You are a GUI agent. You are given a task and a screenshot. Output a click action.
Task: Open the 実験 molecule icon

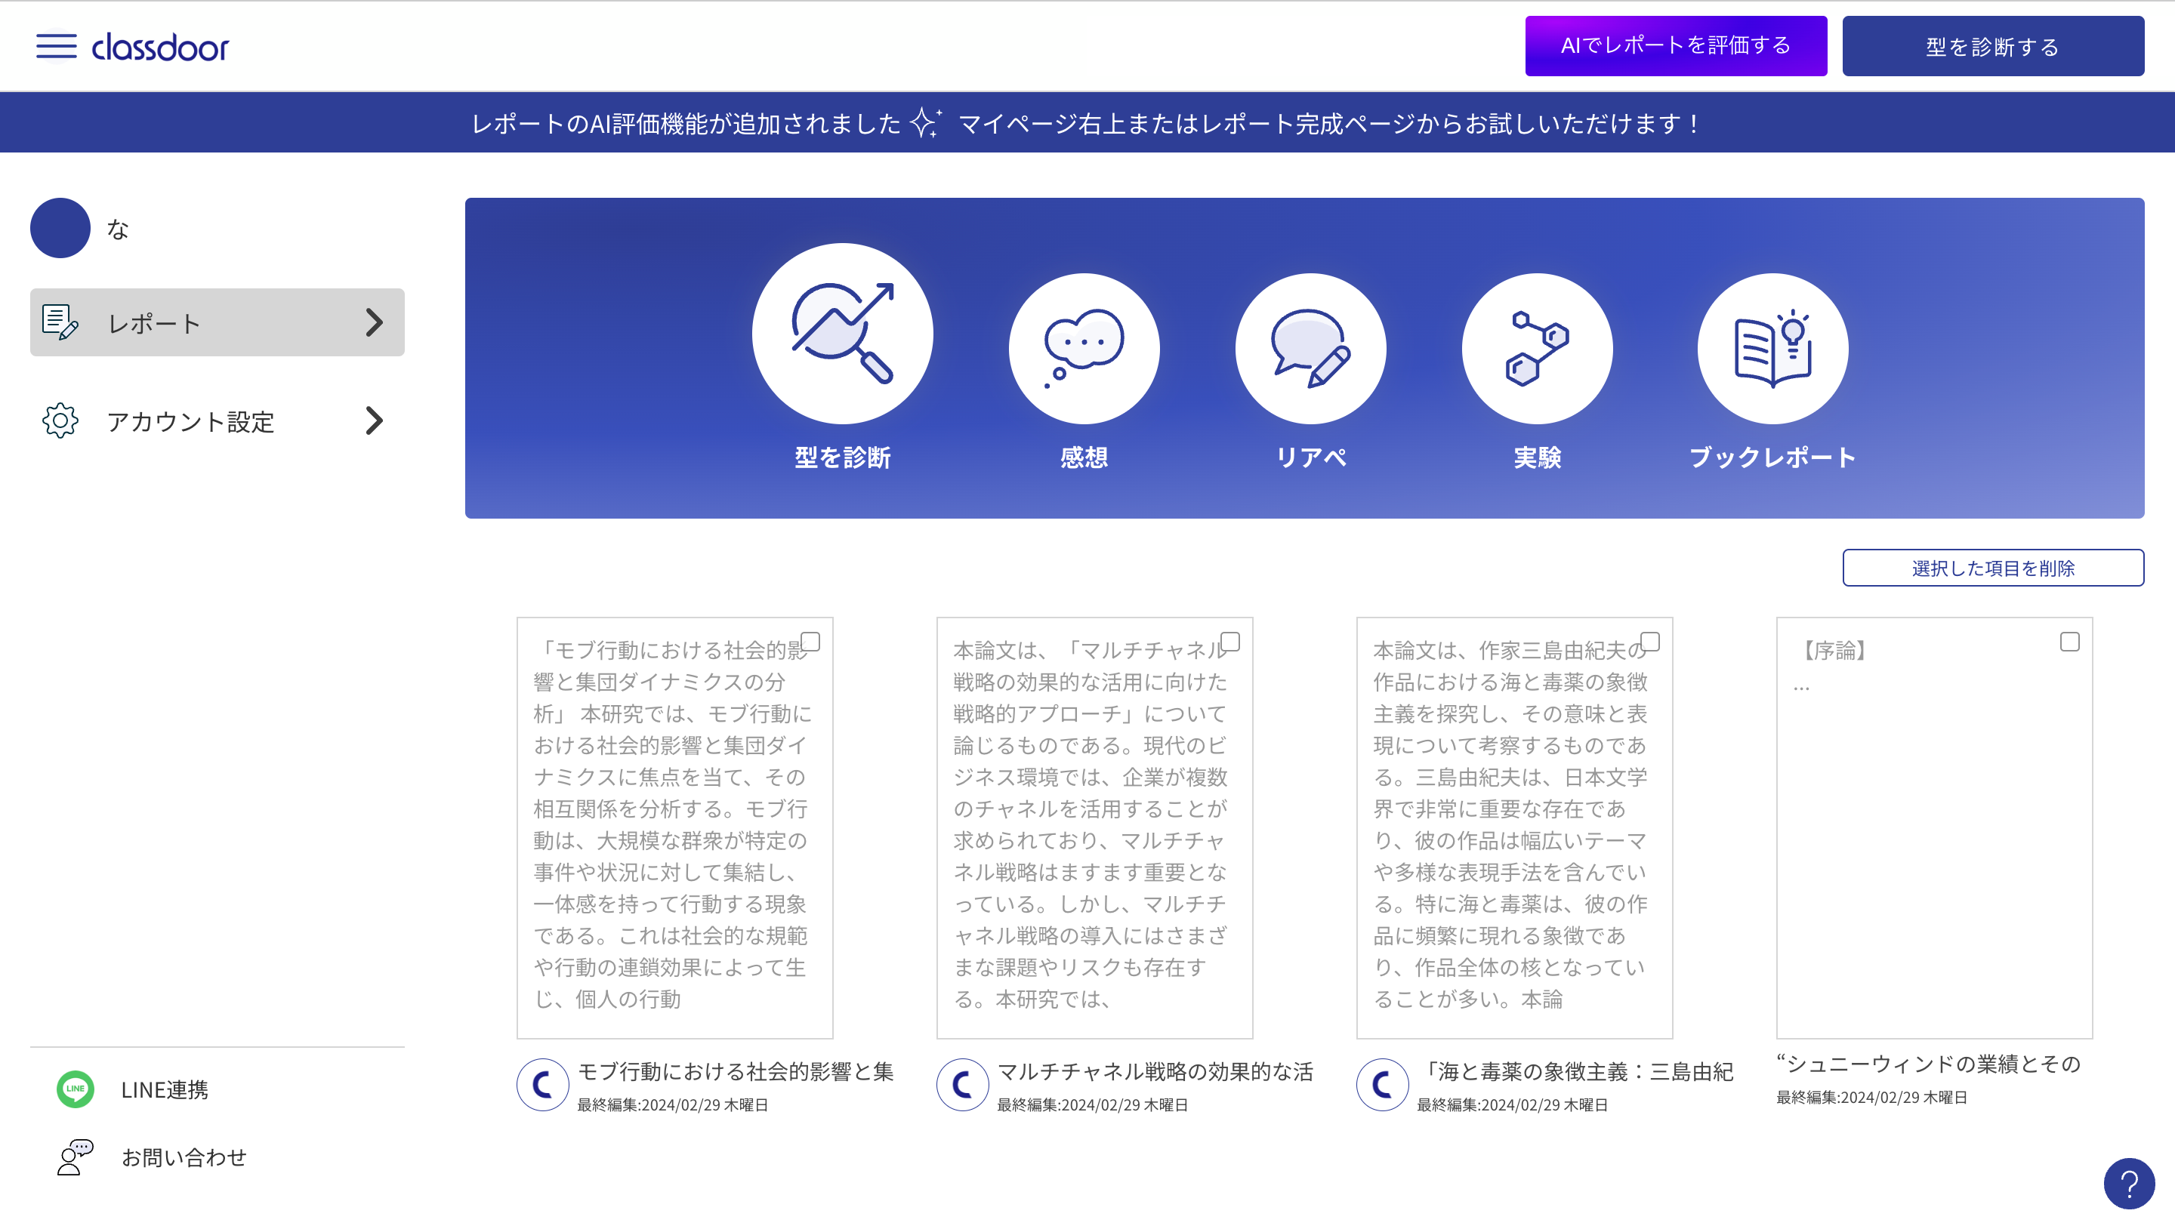pos(1536,349)
